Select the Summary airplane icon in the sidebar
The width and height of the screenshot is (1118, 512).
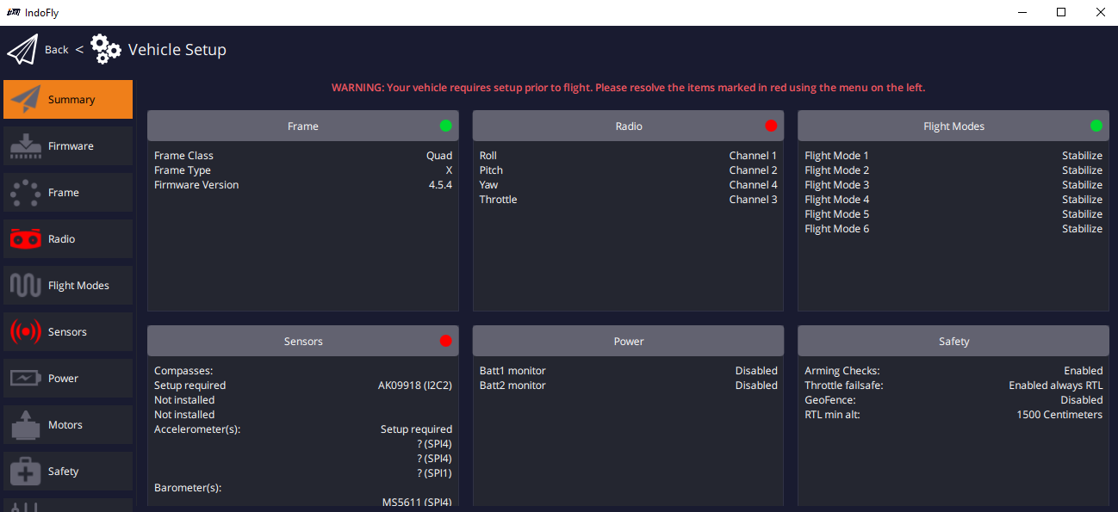point(26,99)
